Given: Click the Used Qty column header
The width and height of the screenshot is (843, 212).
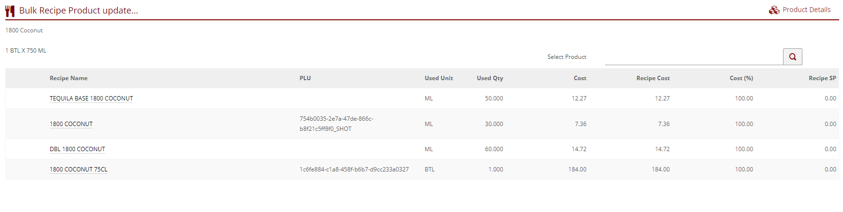Looking at the screenshot, I should 489,78.
